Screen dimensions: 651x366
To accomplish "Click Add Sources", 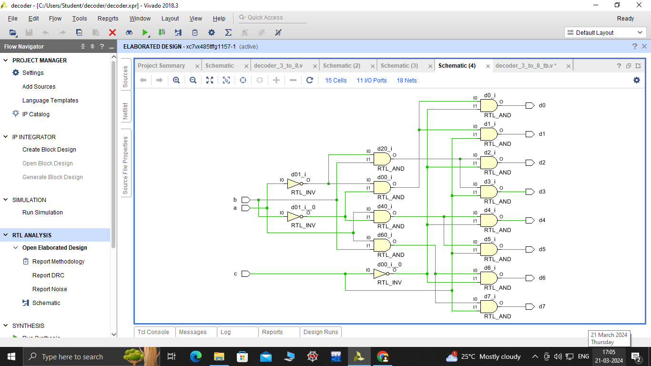I will pyautogui.click(x=39, y=87).
